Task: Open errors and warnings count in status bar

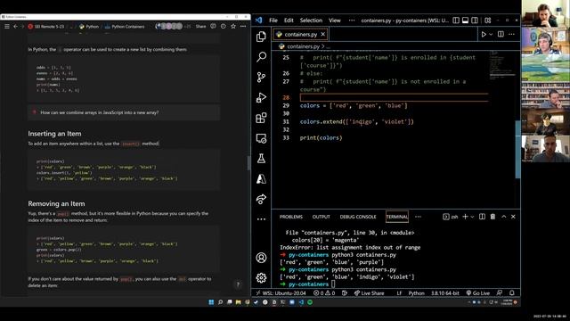Action: tap(324, 293)
